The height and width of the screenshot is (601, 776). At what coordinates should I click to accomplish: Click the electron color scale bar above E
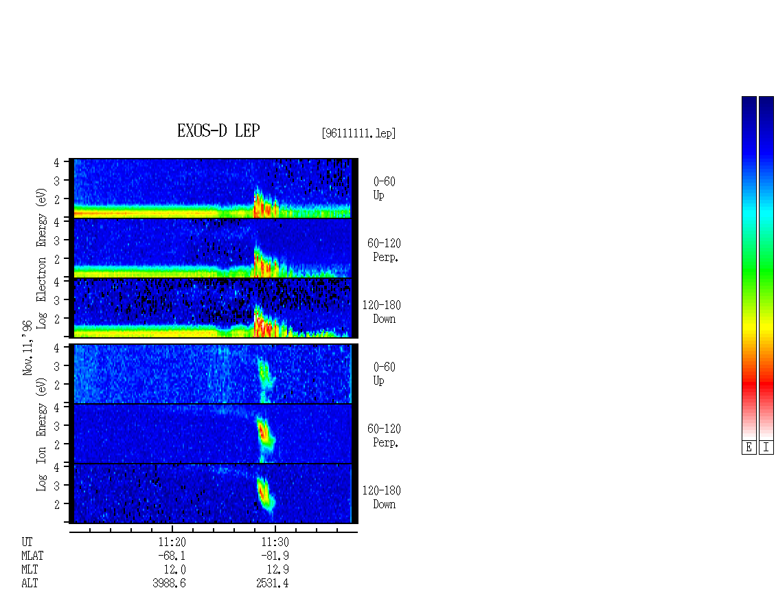pos(749,268)
